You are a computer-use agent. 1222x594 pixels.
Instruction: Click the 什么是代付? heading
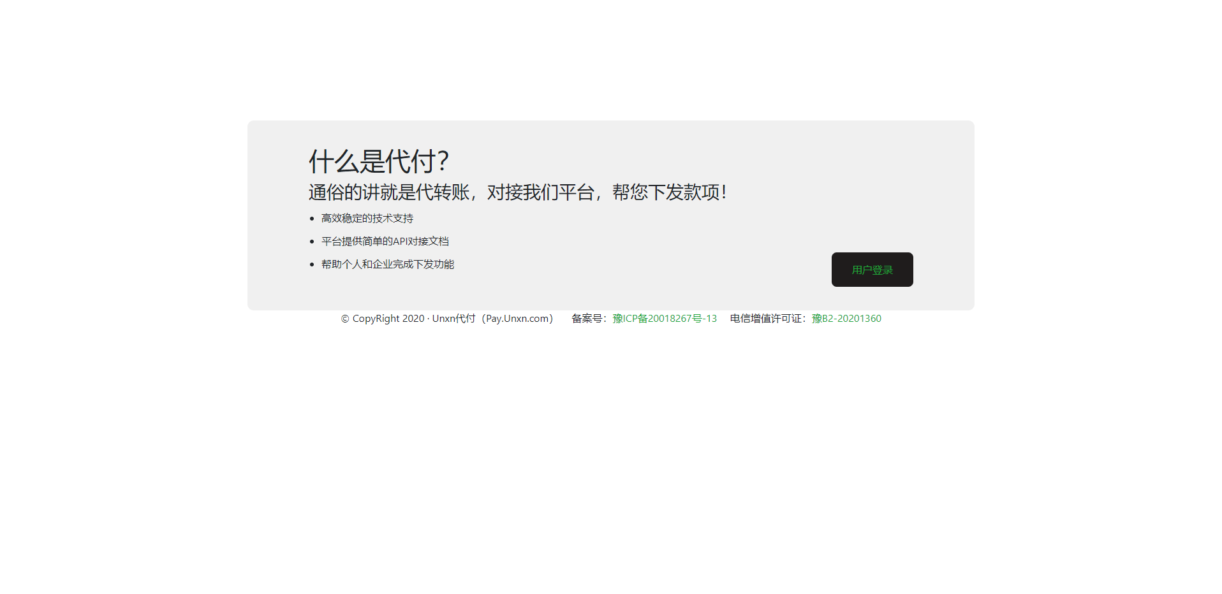pos(379,161)
